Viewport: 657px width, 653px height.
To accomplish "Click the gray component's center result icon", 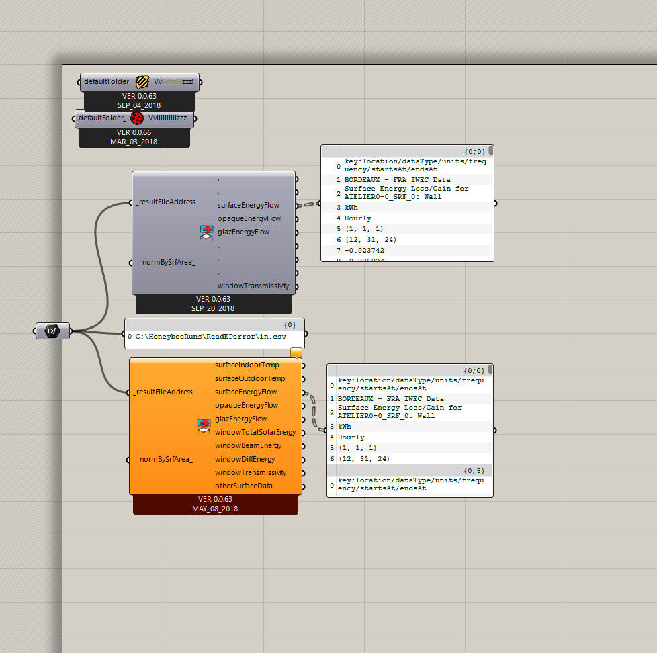I will click(x=206, y=232).
